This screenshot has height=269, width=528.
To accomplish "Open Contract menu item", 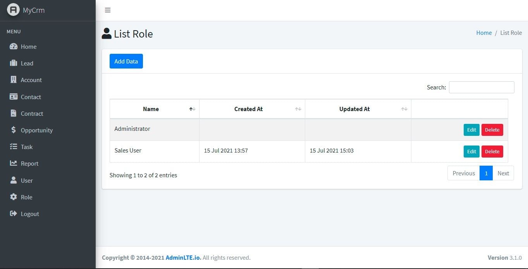I will (48, 113).
